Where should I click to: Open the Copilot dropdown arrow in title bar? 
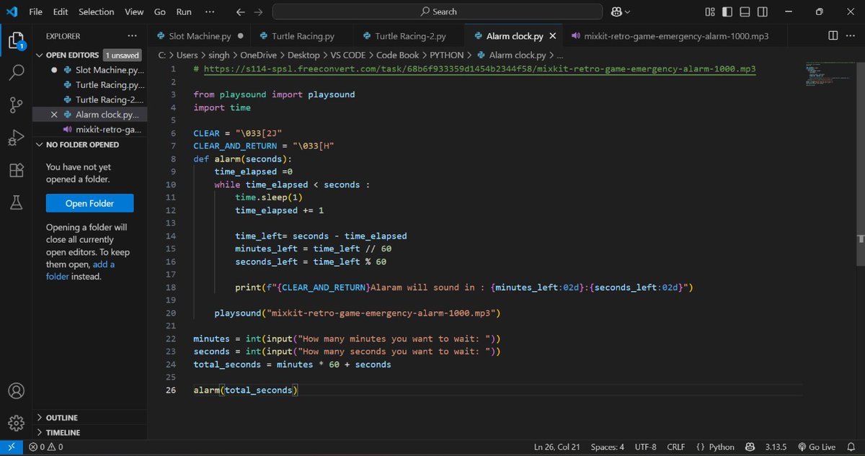(627, 12)
